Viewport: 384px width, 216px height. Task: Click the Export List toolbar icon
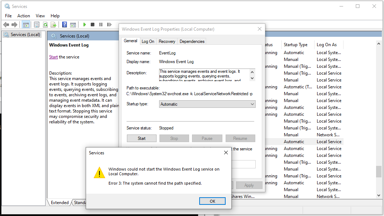pos(54,25)
